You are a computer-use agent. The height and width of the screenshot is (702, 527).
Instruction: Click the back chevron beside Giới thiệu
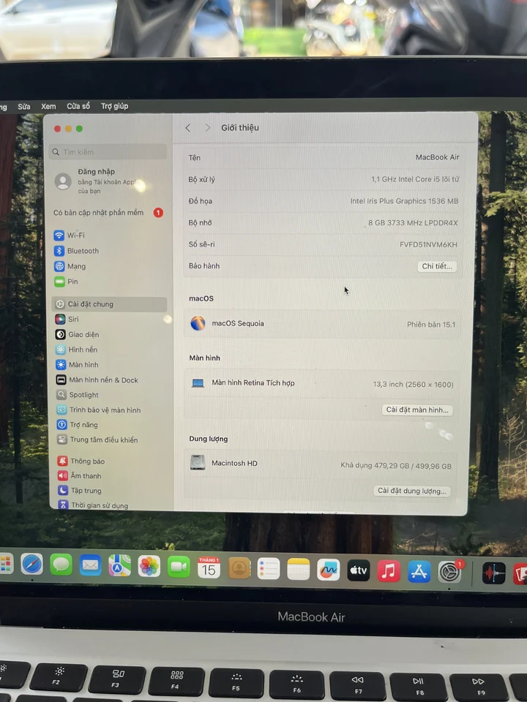[188, 128]
